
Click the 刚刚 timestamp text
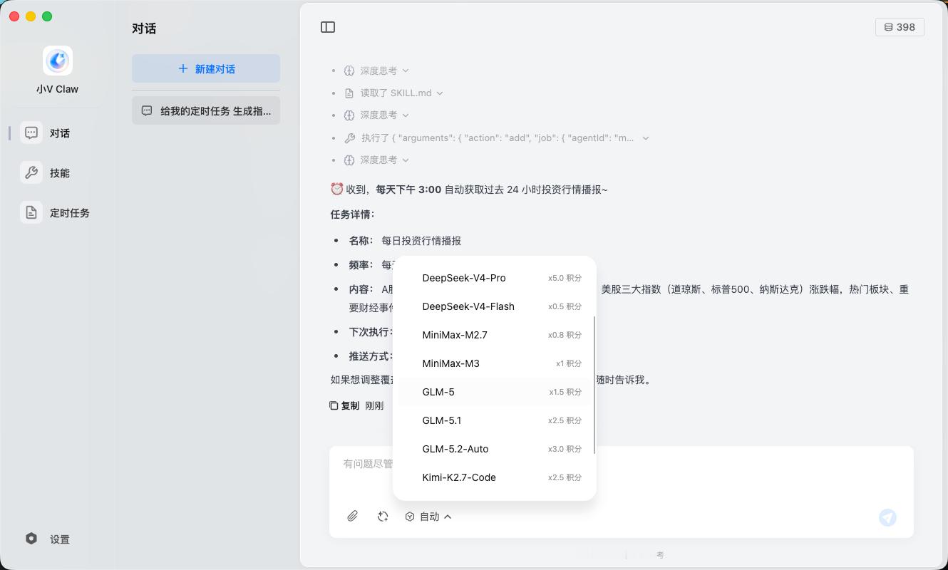click(x=374, y=405)
